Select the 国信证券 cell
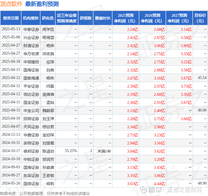This screenshot has width=208, height=196. (31, 184)
